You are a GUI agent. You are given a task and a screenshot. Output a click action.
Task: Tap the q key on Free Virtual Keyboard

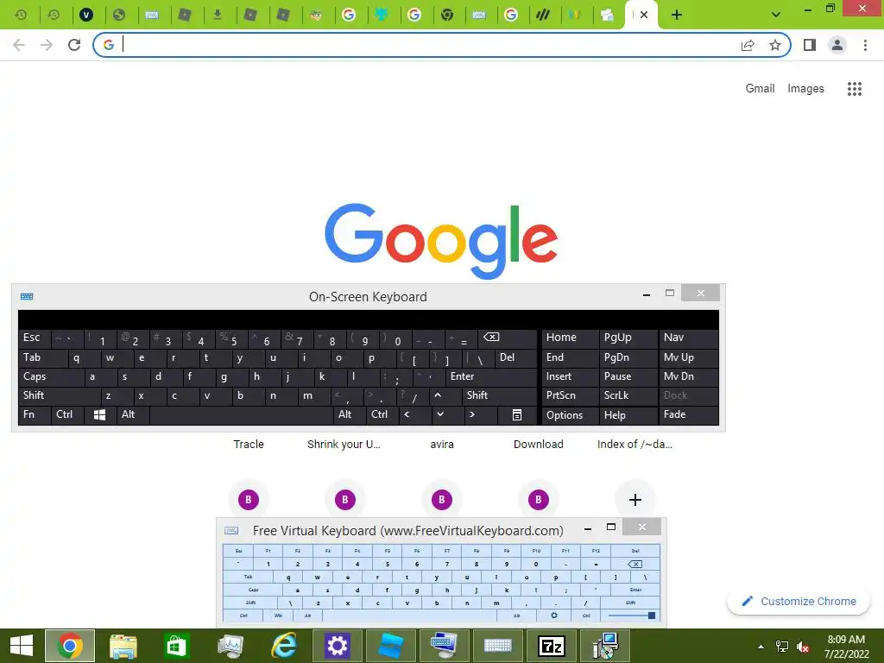pyautogui.click(x=288, y=578)
